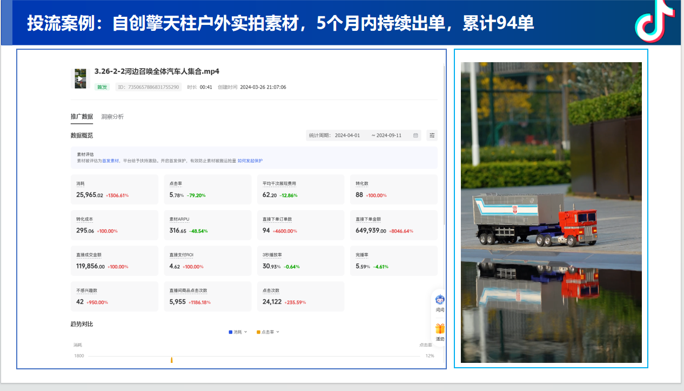Select the 转化成本 295.06 metric card
The width and height of the screenshot is (684, 391).
point(115,225)
